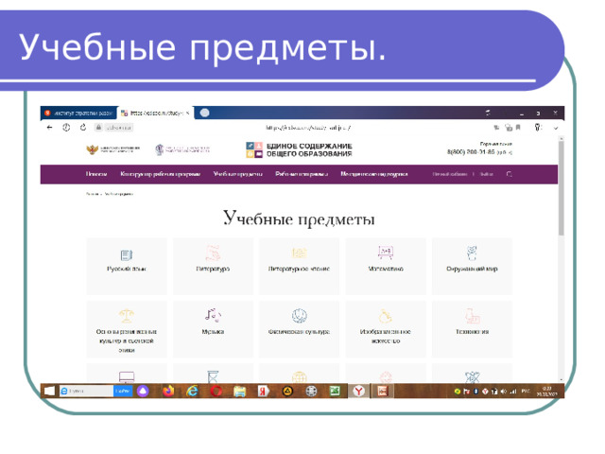Open Opera browser from the taskbar
Viewport: 605px width, 454px height.
coord(216,391)
